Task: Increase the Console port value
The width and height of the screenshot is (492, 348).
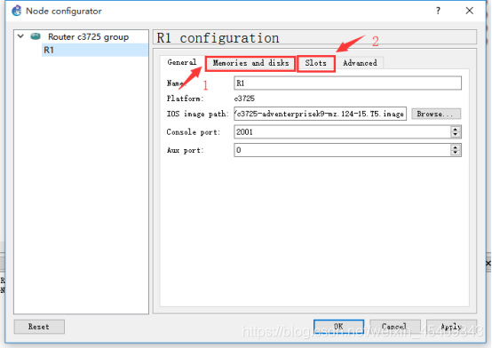Action: 456,129
